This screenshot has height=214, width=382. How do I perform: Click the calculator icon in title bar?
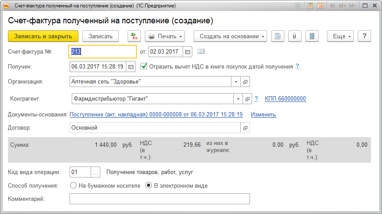pos(310,6)
